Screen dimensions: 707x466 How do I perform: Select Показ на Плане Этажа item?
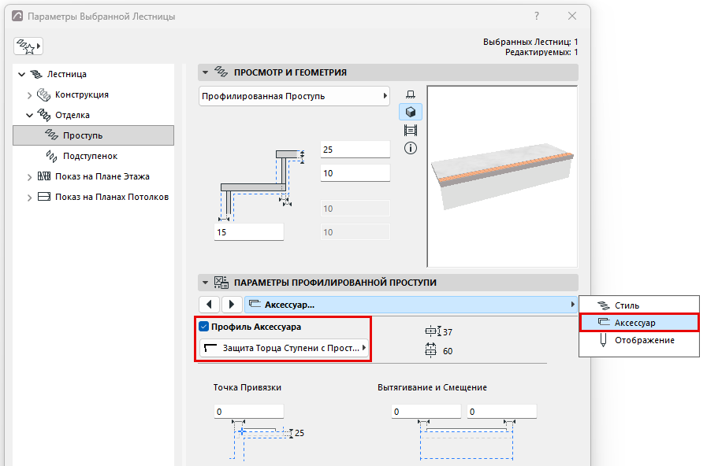[x=102, y=176]
